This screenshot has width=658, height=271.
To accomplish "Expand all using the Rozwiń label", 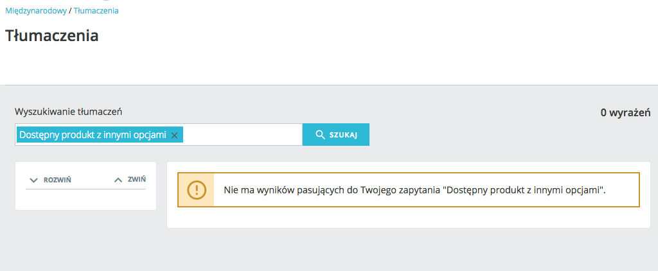I will (57, 180).
